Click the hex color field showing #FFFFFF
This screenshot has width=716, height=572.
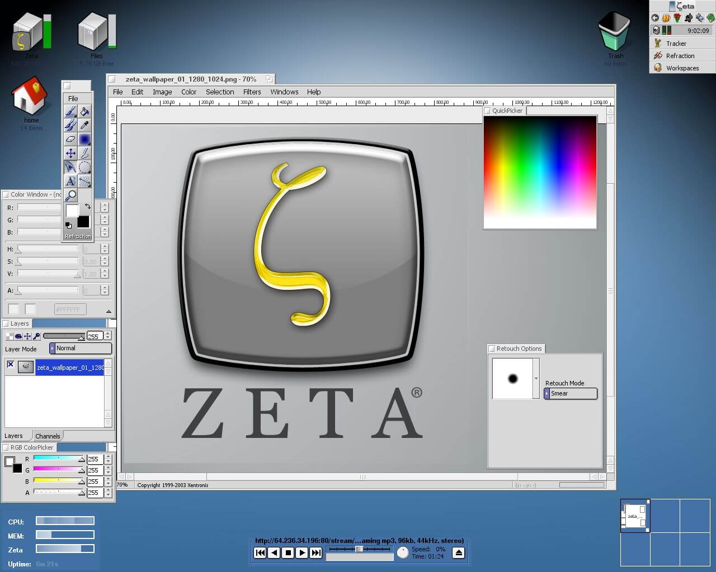(x=70, y=309)
